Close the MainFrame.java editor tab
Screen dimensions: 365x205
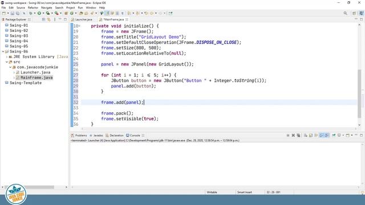tap(127, 19)
